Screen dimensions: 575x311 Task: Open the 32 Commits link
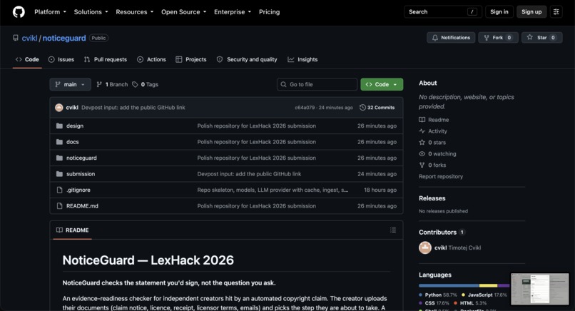coord(377,108)
